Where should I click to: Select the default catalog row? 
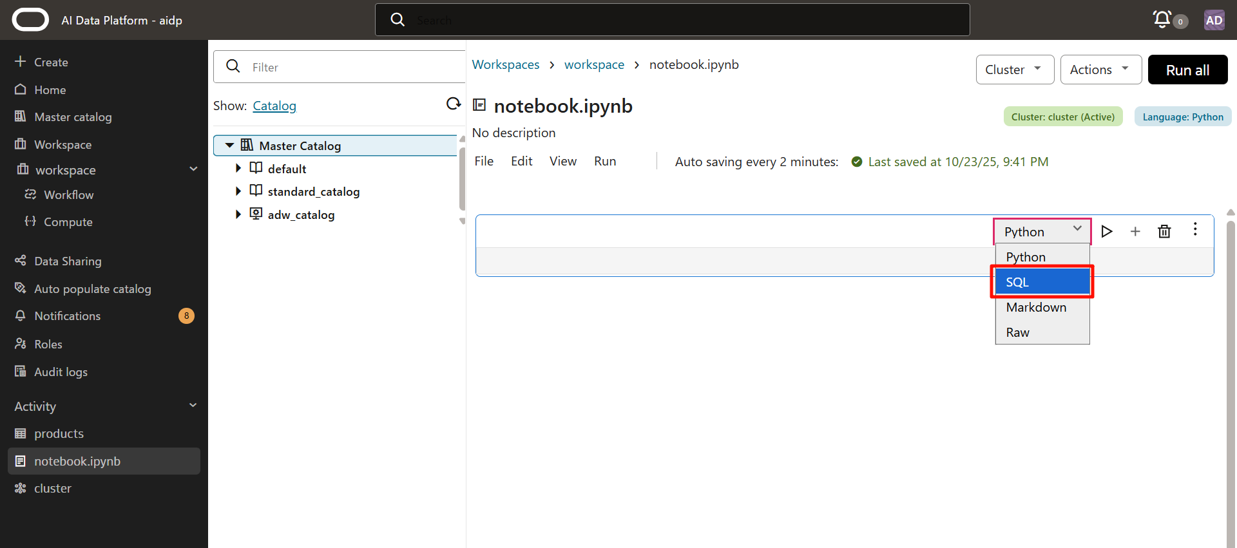coord(335,169)
